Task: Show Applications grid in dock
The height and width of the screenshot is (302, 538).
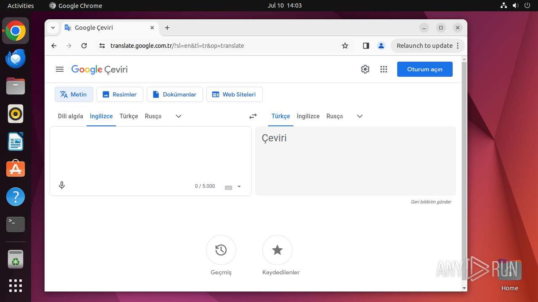Action: (16, 286)
